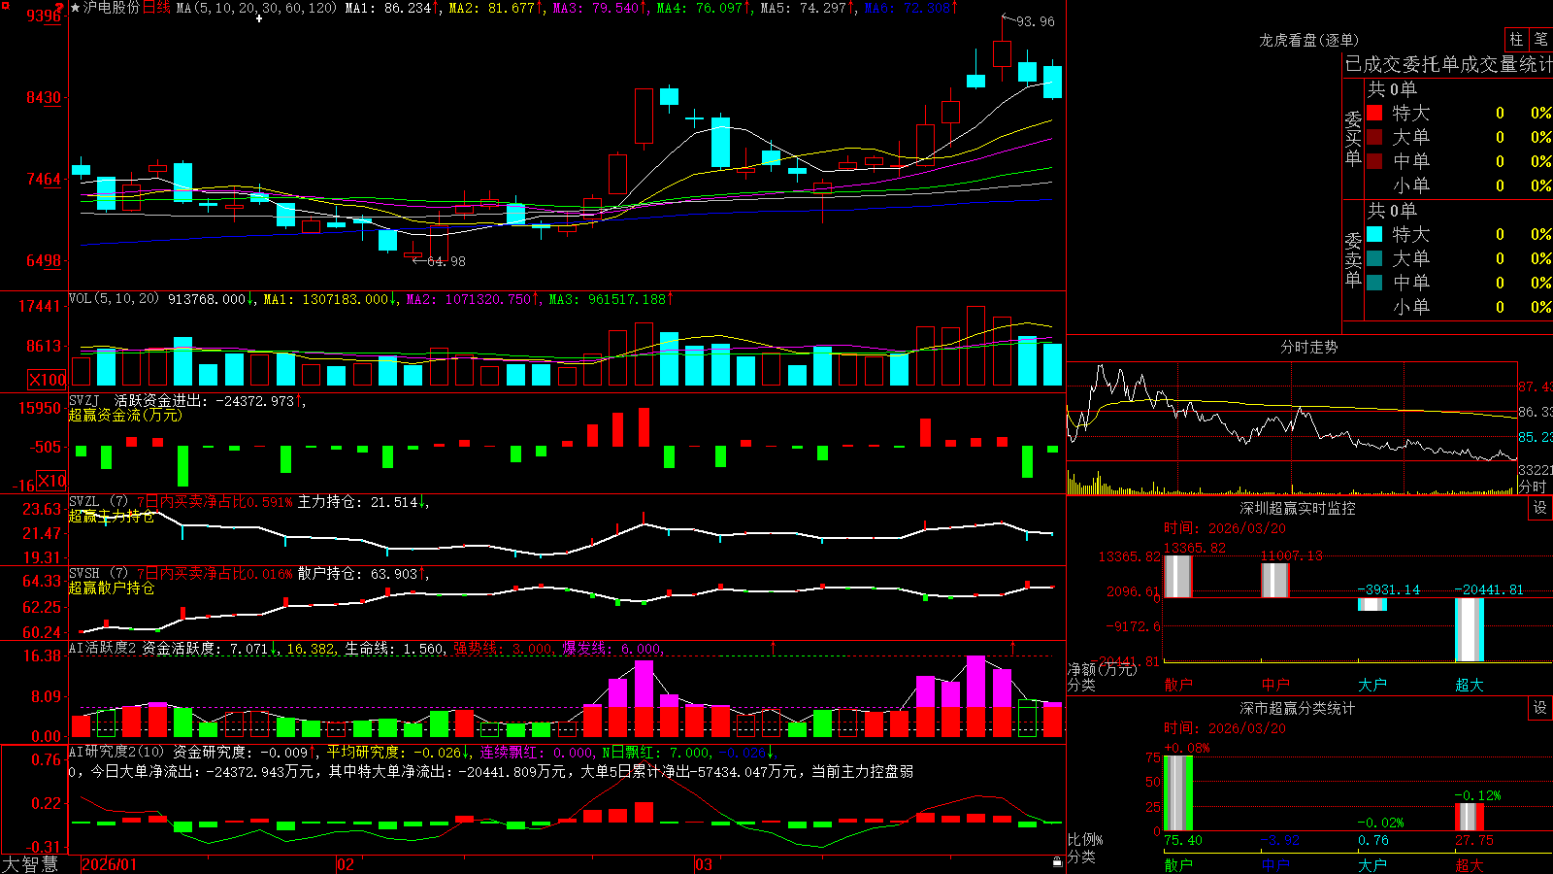Click the dark red 中单 buy order swatch
This screenshot has height=874, width=1553.
point(1374,161)
